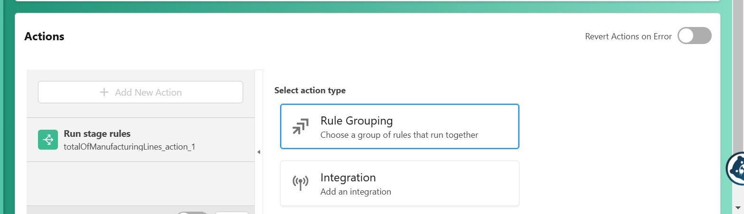The width and height of the screenshot is (744, 214).
Task: Click the green Run stage rules icon
Action: (x=48, y=140)
